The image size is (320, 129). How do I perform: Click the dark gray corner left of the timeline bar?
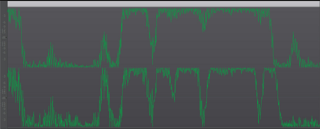(4, 4)
